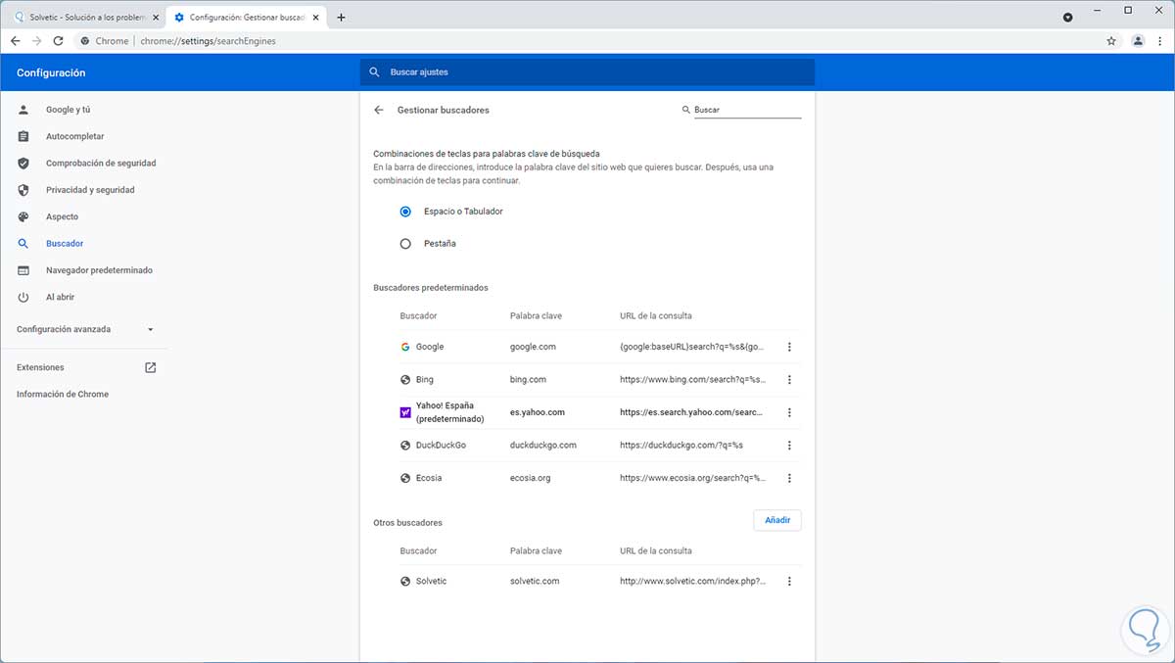1175x663 pixels.
Task: Open more actions for DuckDuckGo
Action: (789, 446)
